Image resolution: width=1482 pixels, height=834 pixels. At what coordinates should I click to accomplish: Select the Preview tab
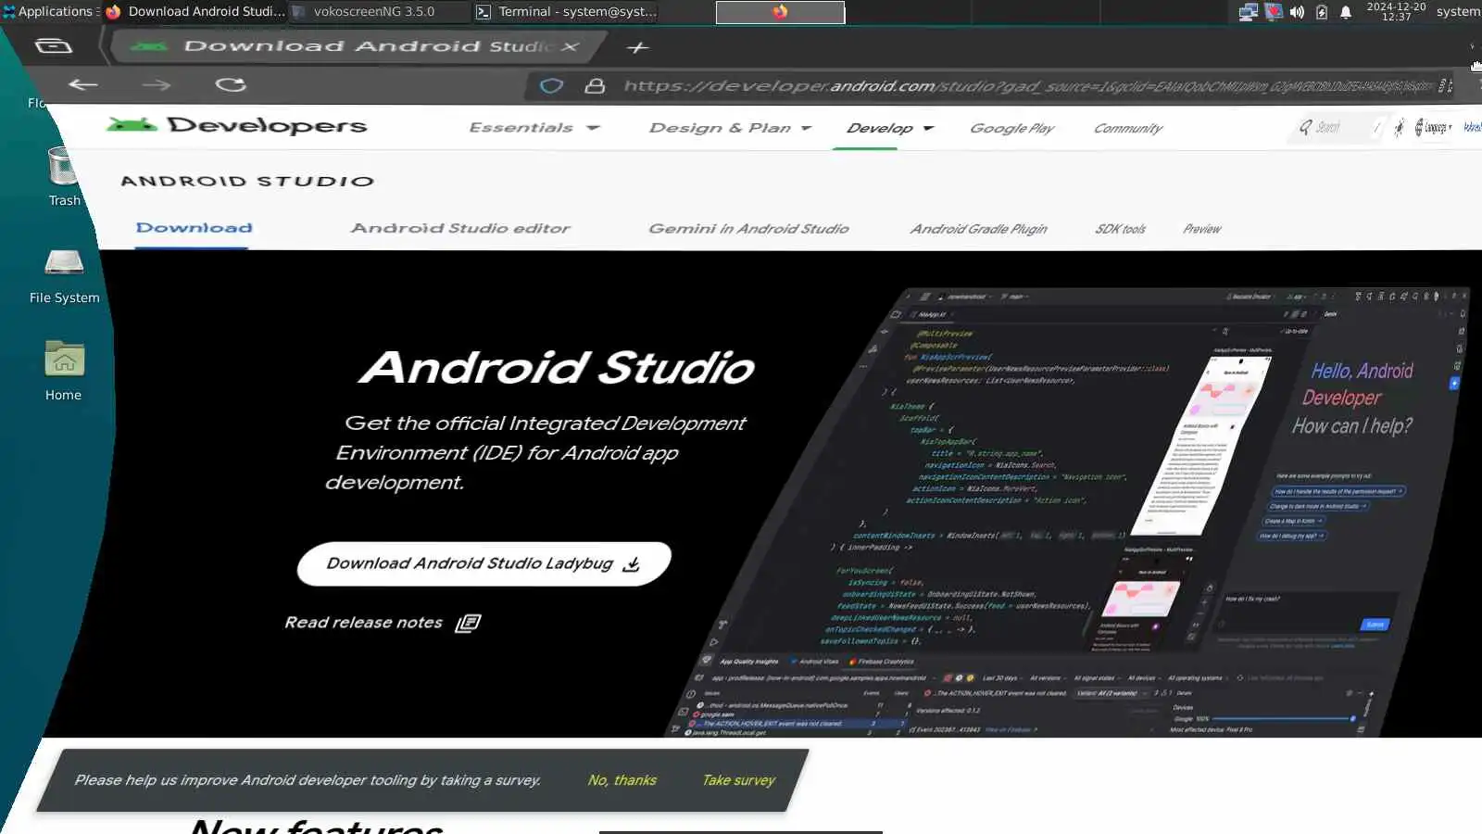[x=1201, y=229]
